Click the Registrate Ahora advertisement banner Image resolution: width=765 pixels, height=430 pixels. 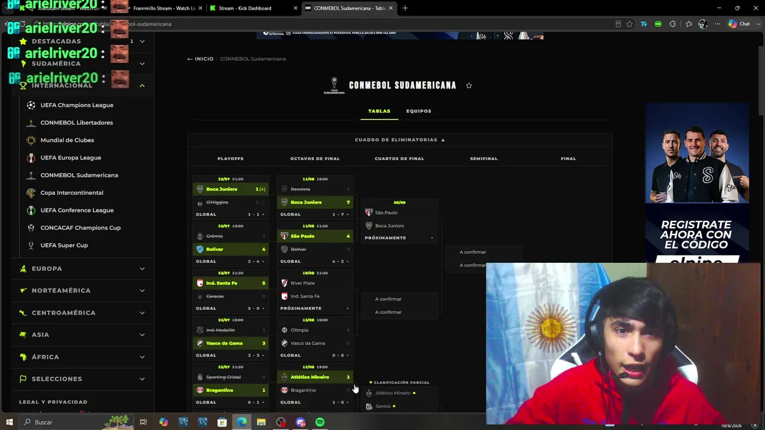pyautogui.click(x=697, y=184)
